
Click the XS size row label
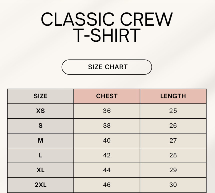[x=40, y=111]
